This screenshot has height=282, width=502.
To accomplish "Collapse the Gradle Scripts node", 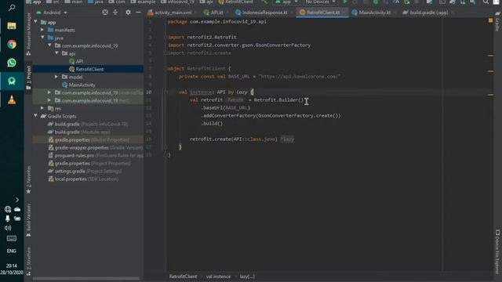I will click(x=35, y=116).
